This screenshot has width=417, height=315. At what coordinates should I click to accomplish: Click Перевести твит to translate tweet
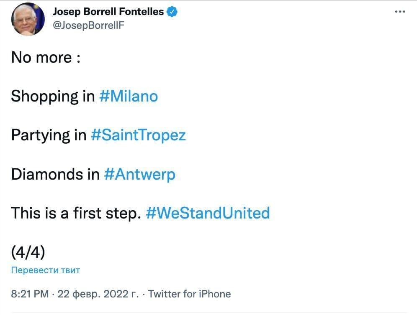[x=45, y=270]
